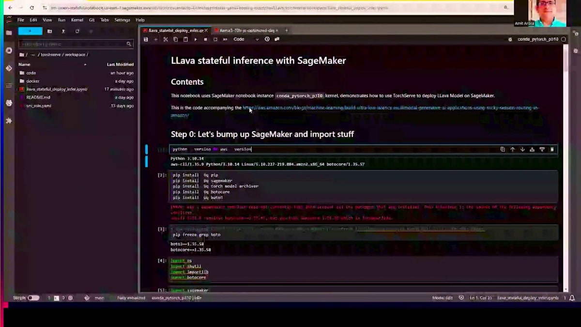Image resolution: width=581 pixels, height=327 pixels.
Task: Insert a cell below from cell toolbar
Action: click(x=542, y=149)
